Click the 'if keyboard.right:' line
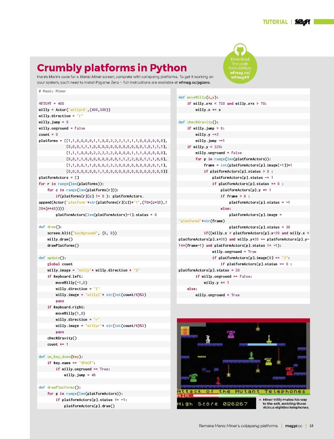Screen dimensions: 334x439 pos(66,307)
